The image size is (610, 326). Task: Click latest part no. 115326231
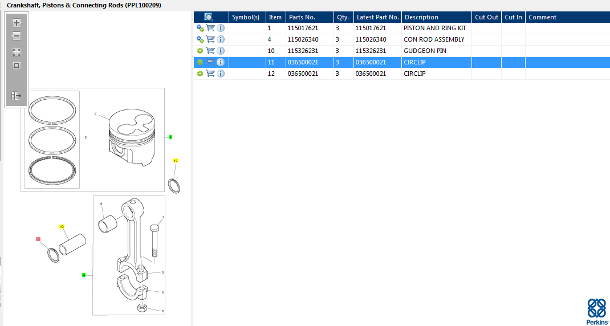[371, 51]
